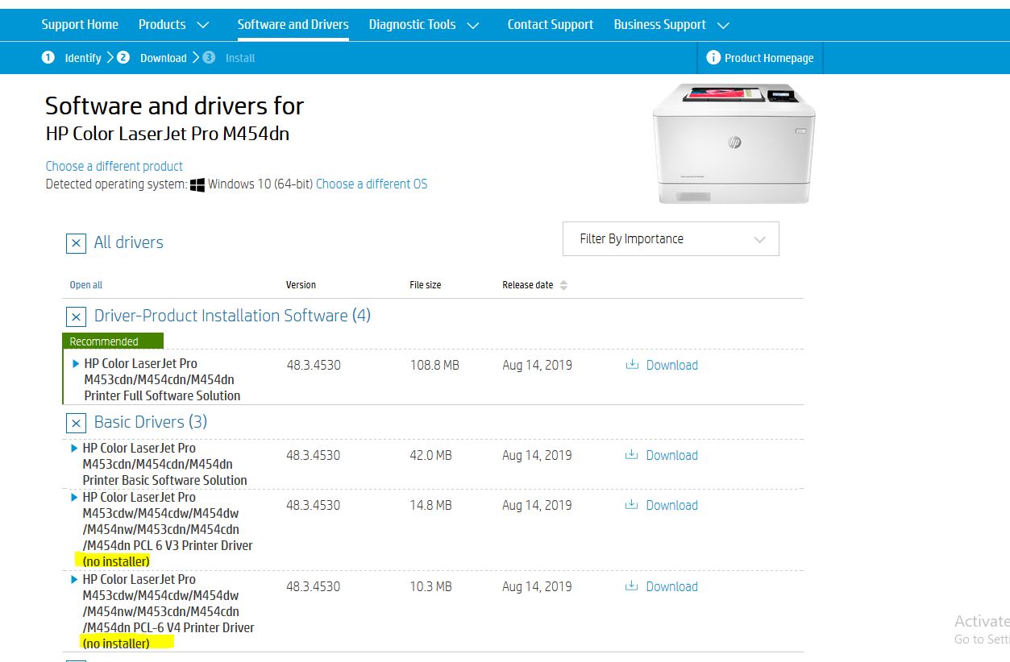Click the Choose a different OS link
The image size is (1010, 662).
pyautogui.click(x=372, y=184)
